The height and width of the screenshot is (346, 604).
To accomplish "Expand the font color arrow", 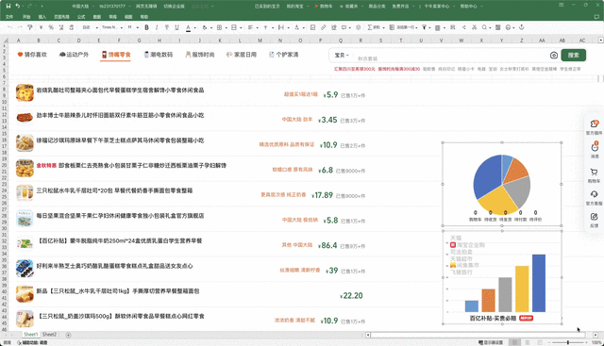I will click(194, 27).
